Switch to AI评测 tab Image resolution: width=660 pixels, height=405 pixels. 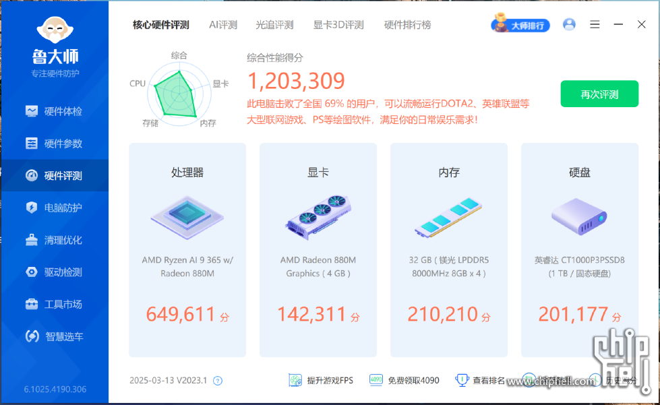point(223,25)
